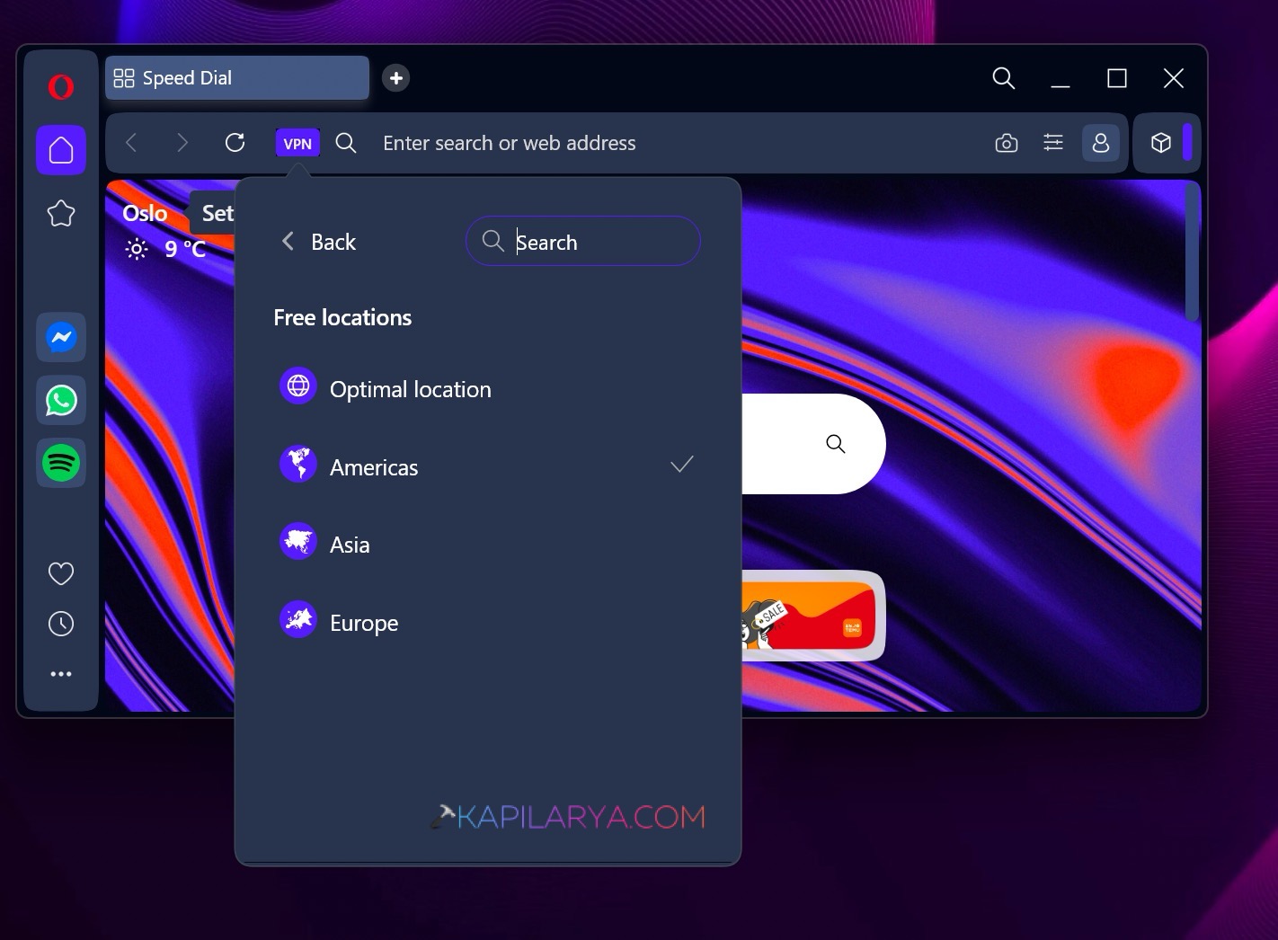This screenshot has width=1278, height=940.
Task: Click the page vertical scrollbar
Action: point(1193,252)
